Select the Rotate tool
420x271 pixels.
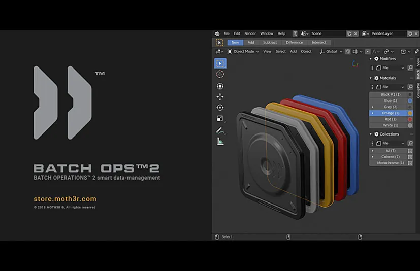(220, 108)
